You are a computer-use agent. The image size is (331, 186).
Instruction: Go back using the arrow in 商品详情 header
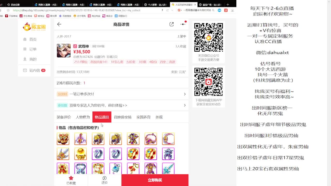coord(59,24)
